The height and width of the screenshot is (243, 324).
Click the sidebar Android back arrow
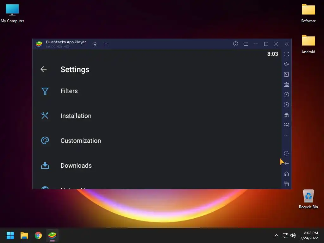pyautogui.click(x=286, y=164)
